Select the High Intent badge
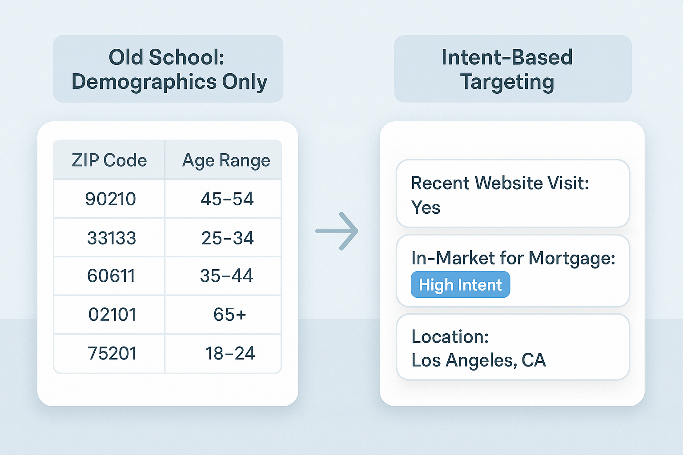Viewport: 683px width, 455px height. coord(460,284)
